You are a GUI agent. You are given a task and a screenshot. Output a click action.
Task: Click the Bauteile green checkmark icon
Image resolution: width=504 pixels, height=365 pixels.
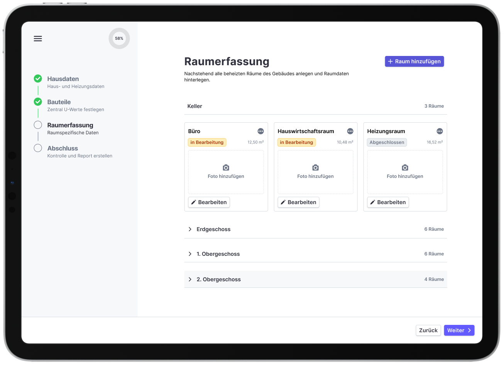tap(38, 102)
